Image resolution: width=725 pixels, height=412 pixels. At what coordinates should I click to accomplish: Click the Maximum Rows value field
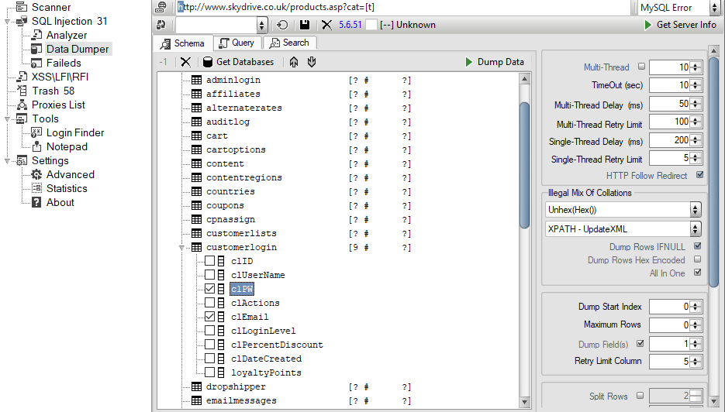point(670,325)
